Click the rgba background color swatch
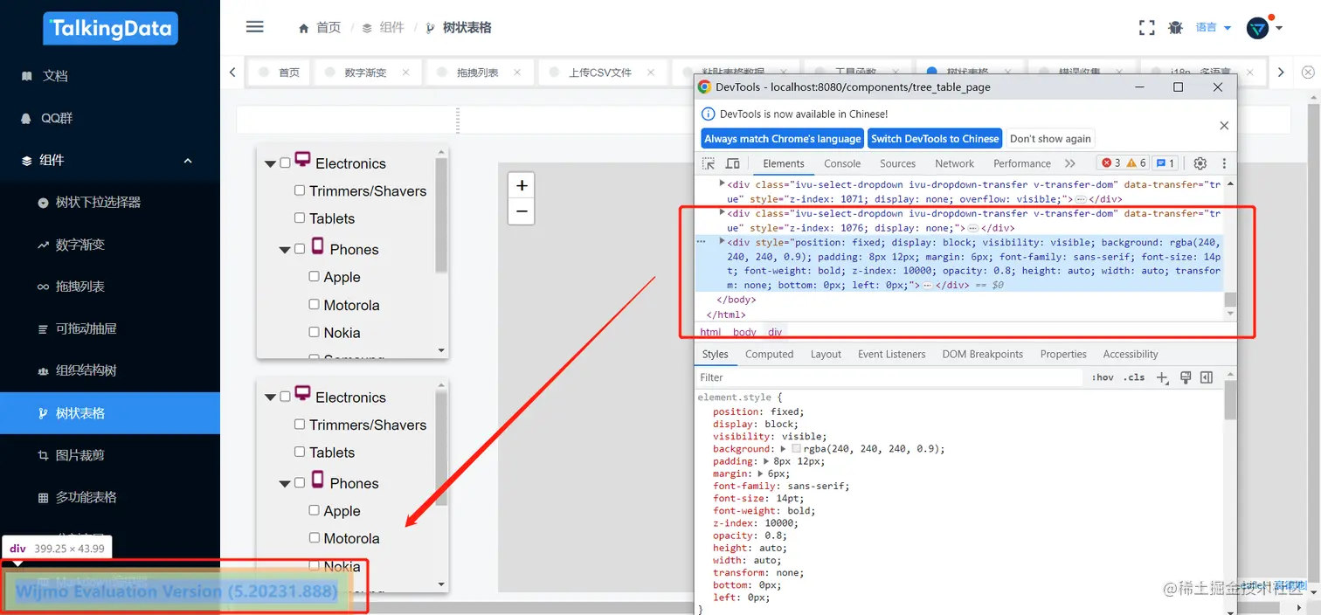The image size is (1321, 615). pyautogui.click(x=796, y=448)
